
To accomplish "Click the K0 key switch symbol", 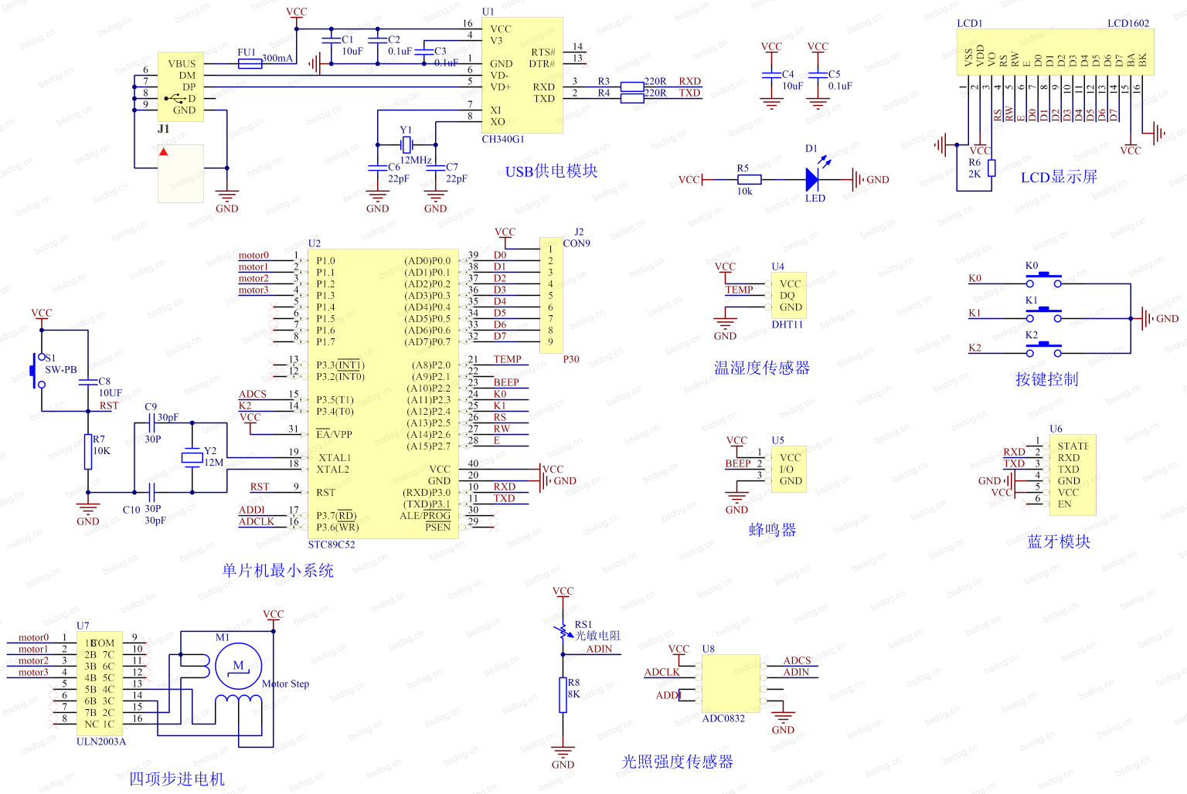I will [1044, 280].
